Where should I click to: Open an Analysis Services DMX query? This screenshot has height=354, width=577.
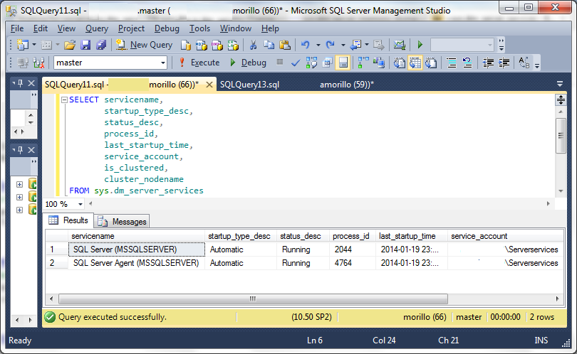click(217, 45)
